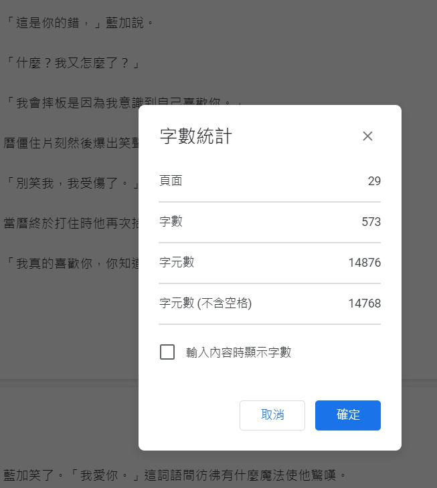Click the 輸入內容時顯示字數 label text
Viewport: 437px width, 488px height.
(239, 352)
